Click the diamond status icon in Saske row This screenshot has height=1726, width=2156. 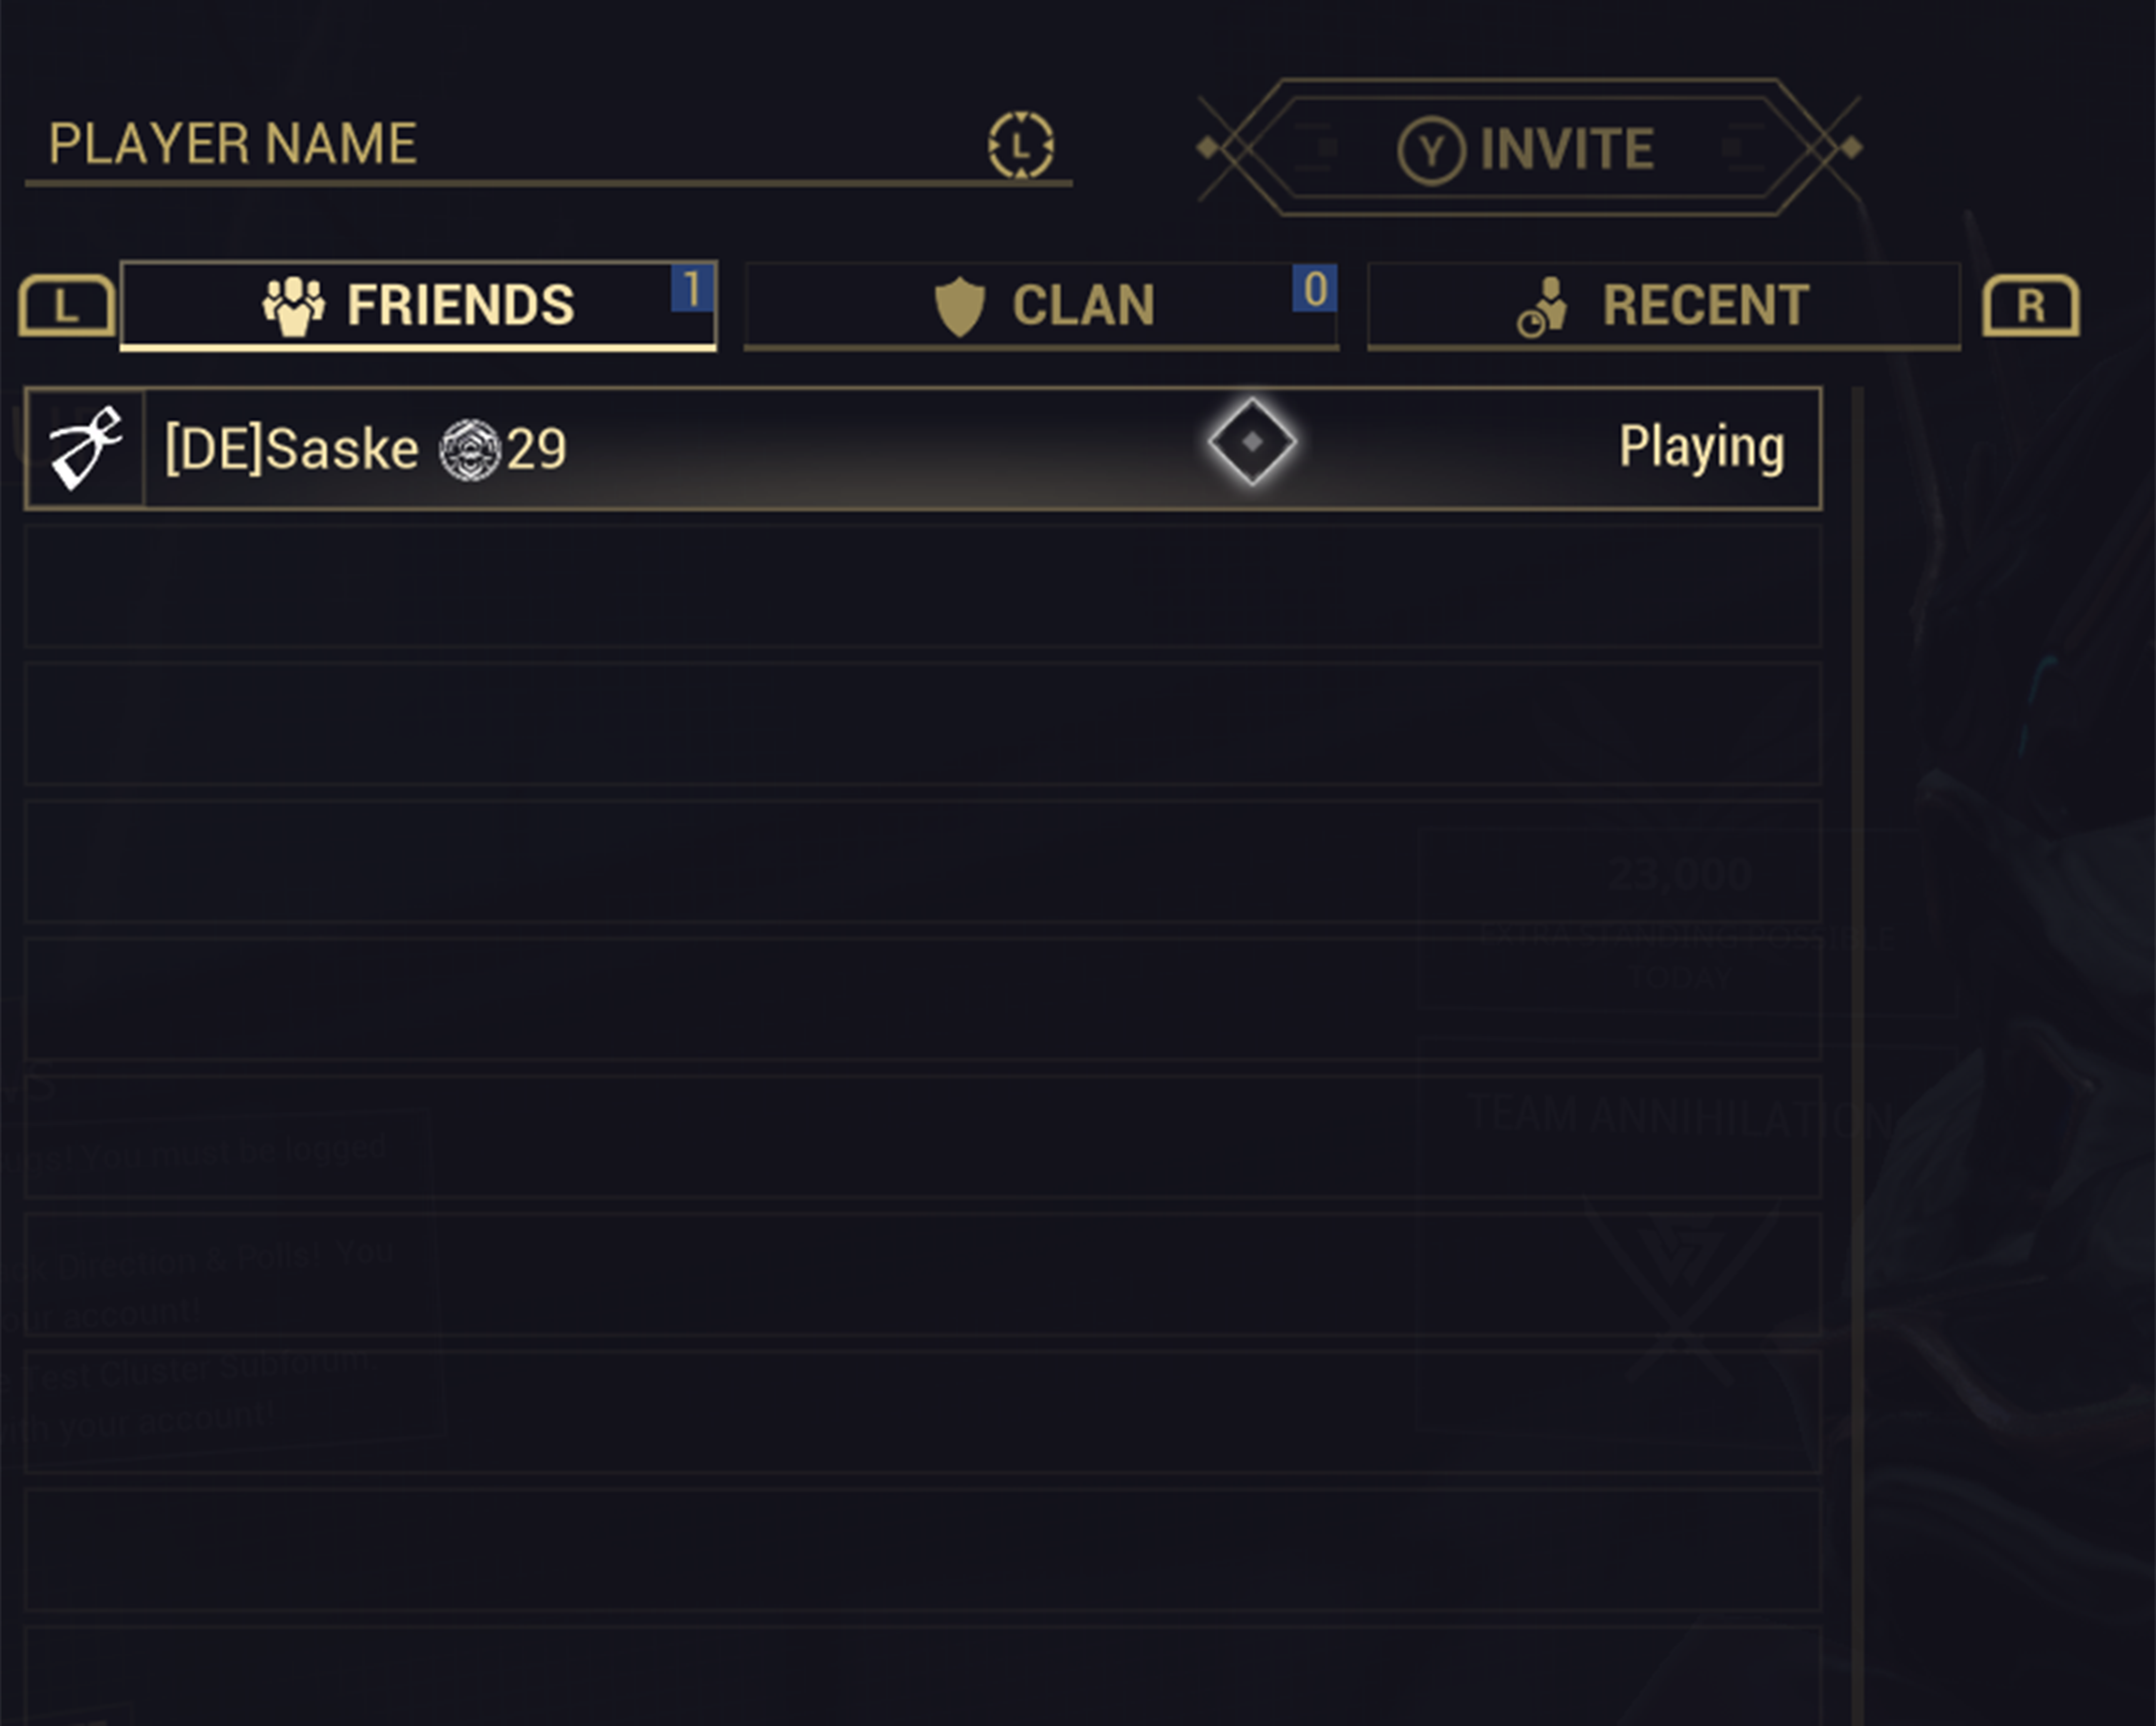point(1252,442)
